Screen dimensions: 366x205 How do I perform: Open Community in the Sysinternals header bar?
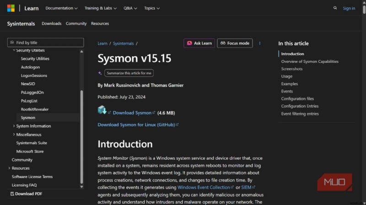(76, 24)
